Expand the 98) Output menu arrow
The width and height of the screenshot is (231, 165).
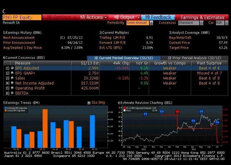coord(138,18)
